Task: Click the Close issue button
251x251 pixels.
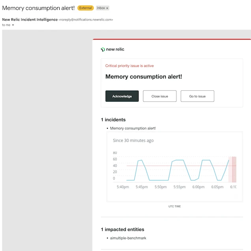Action: point(159,96)
